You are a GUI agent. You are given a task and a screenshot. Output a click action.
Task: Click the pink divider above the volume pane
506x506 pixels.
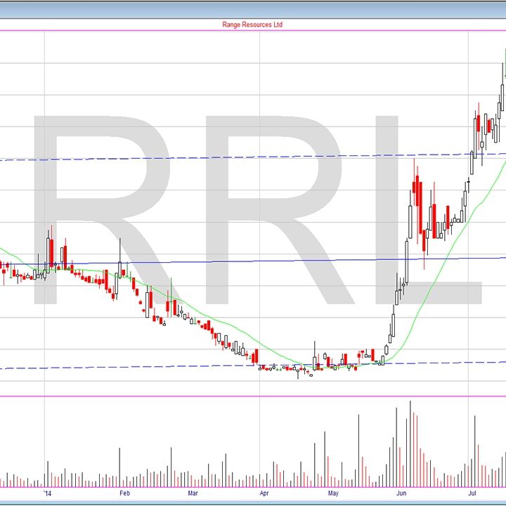point(253,396)
